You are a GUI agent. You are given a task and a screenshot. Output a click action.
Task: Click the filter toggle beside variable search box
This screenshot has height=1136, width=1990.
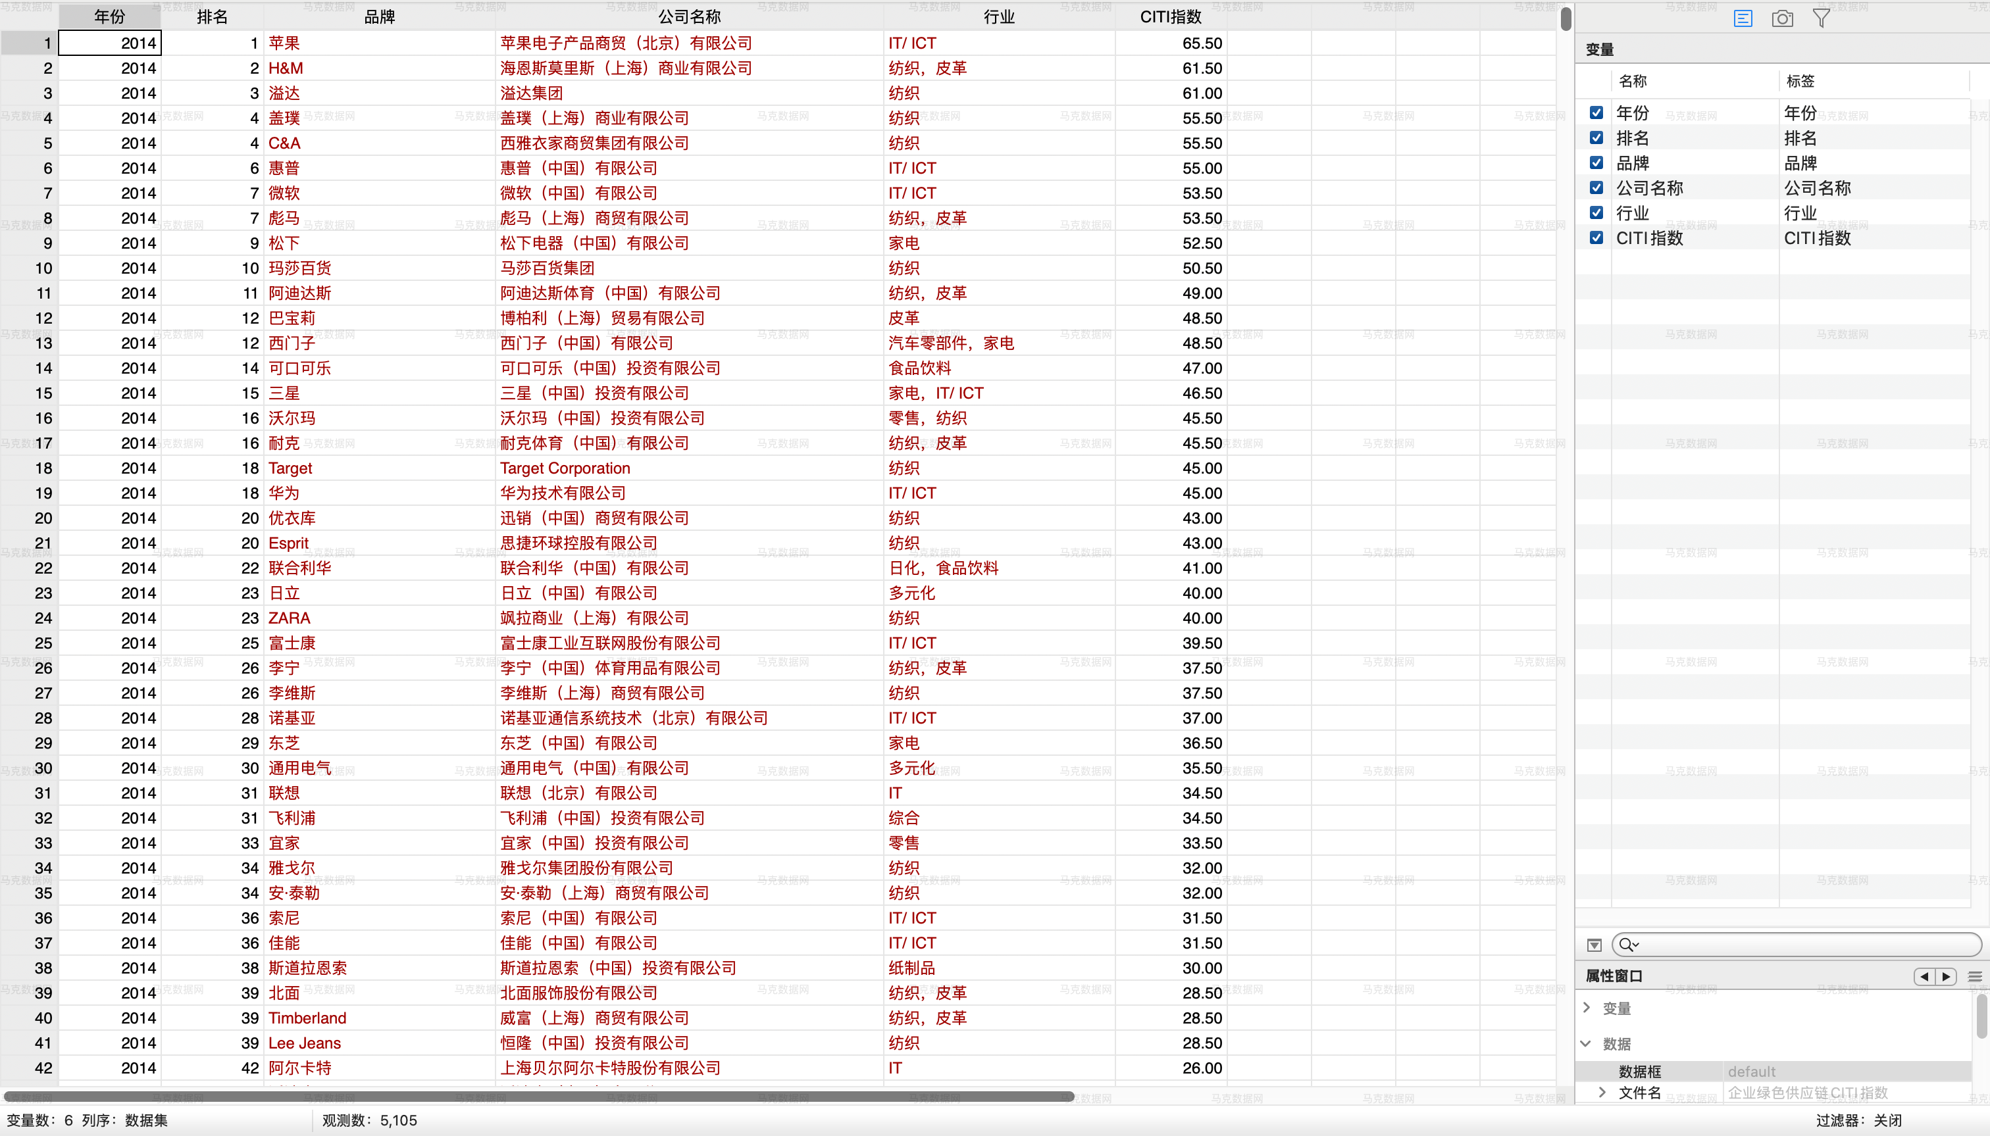pyautogui.click(x=1595, y=945)
